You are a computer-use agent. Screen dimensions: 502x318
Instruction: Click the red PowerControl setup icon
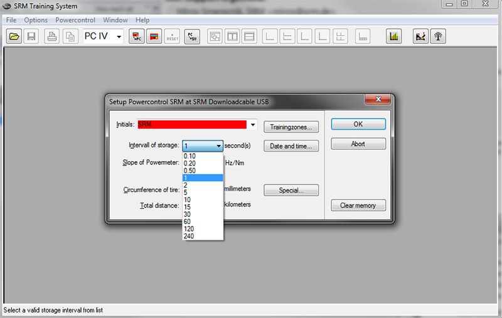coord(153,36)
